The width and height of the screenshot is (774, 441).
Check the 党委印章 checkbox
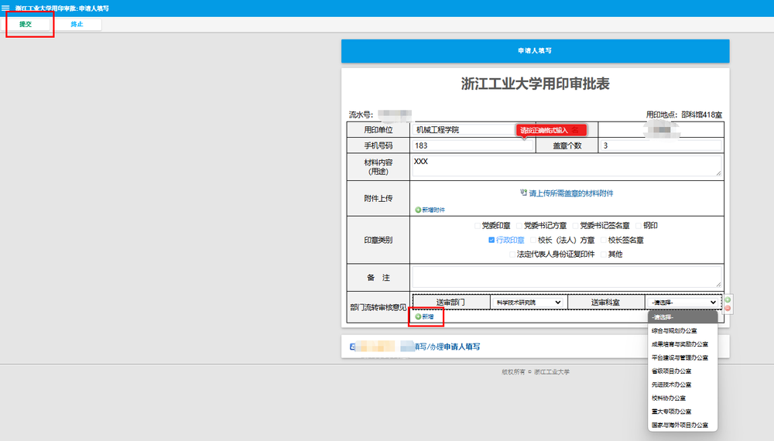[477, 226]
